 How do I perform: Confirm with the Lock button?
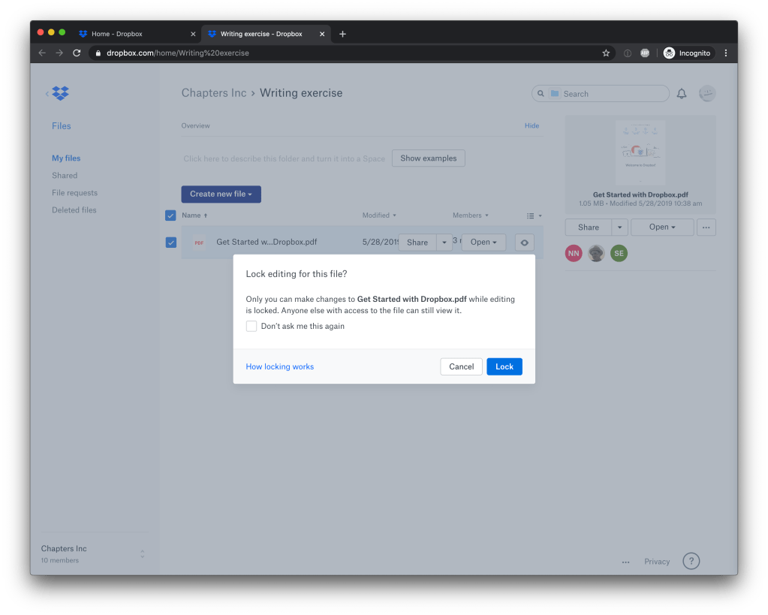point(504,366)
